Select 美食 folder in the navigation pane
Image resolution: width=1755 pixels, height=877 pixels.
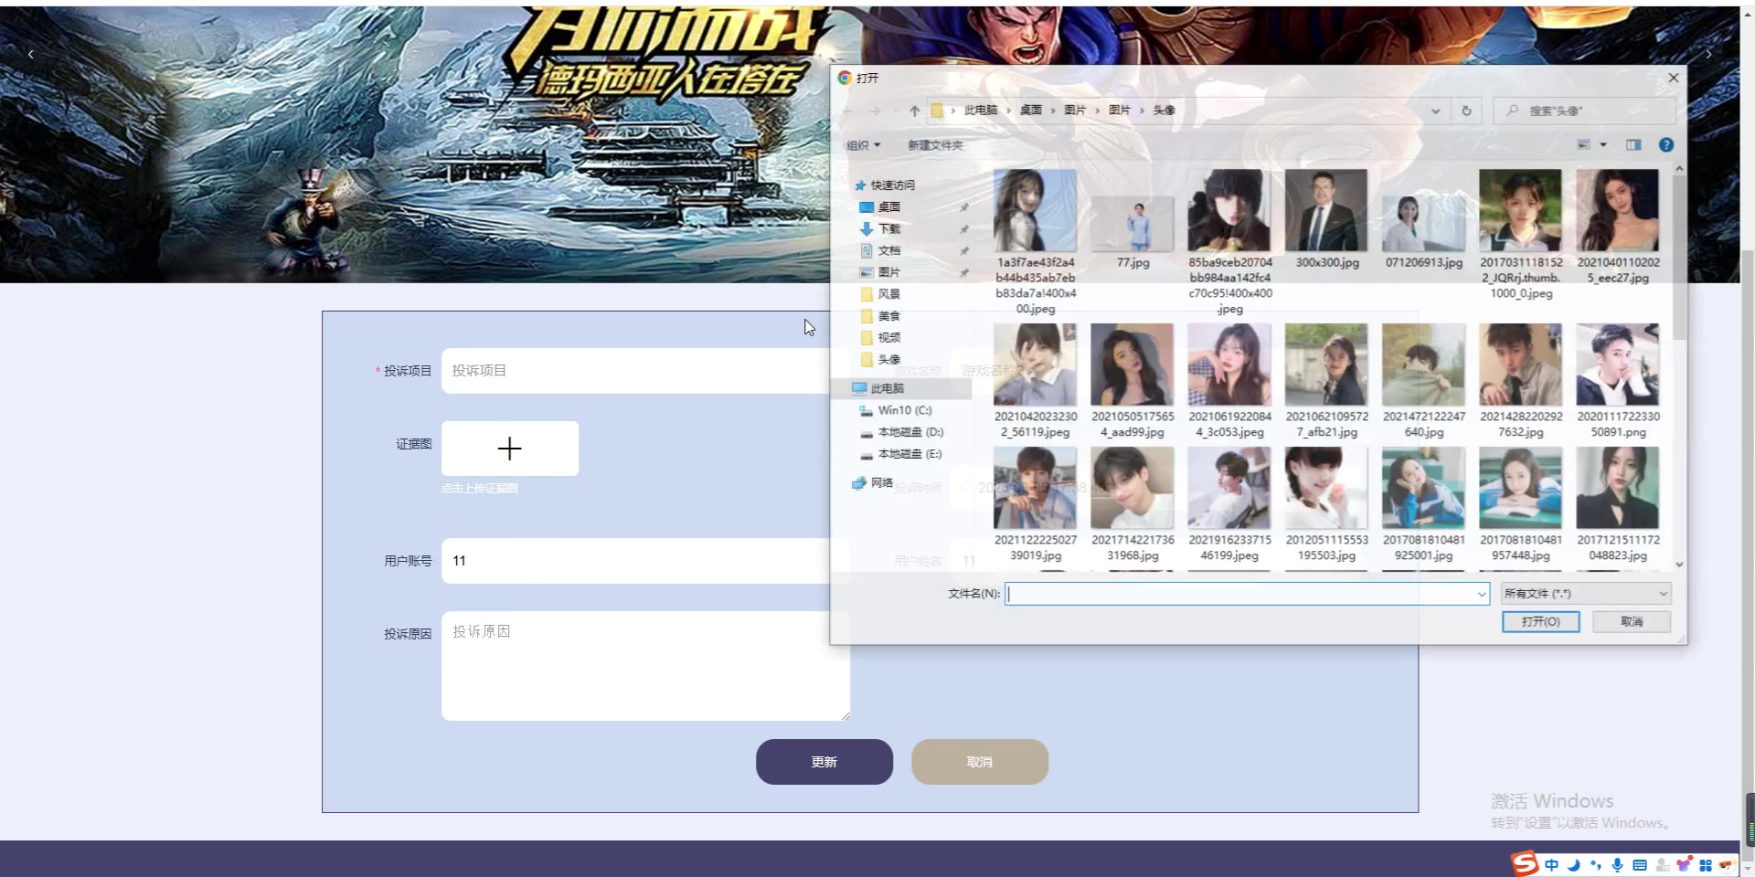pos(889,316)
